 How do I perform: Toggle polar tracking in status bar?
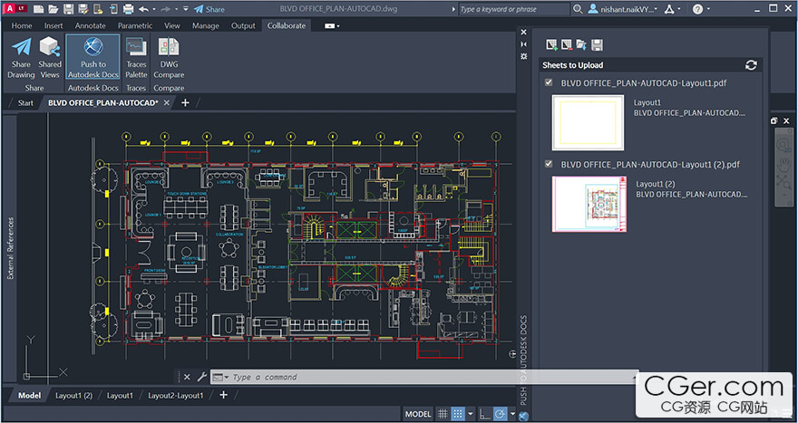(501, 414)
